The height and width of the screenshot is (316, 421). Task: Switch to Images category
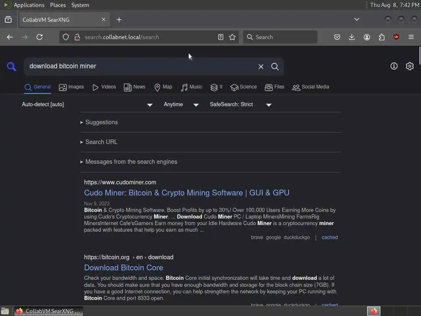pyautogui.click(x=72, y=87)
